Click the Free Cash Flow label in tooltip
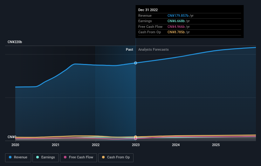 coord(150,27)
